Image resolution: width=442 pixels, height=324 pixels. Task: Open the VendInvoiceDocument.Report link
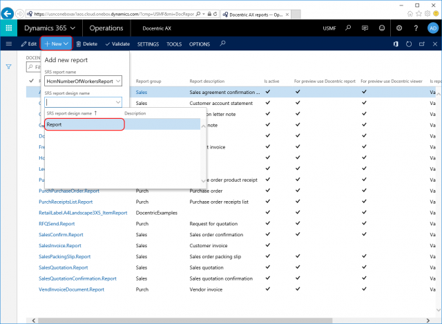tap(71, 289)
